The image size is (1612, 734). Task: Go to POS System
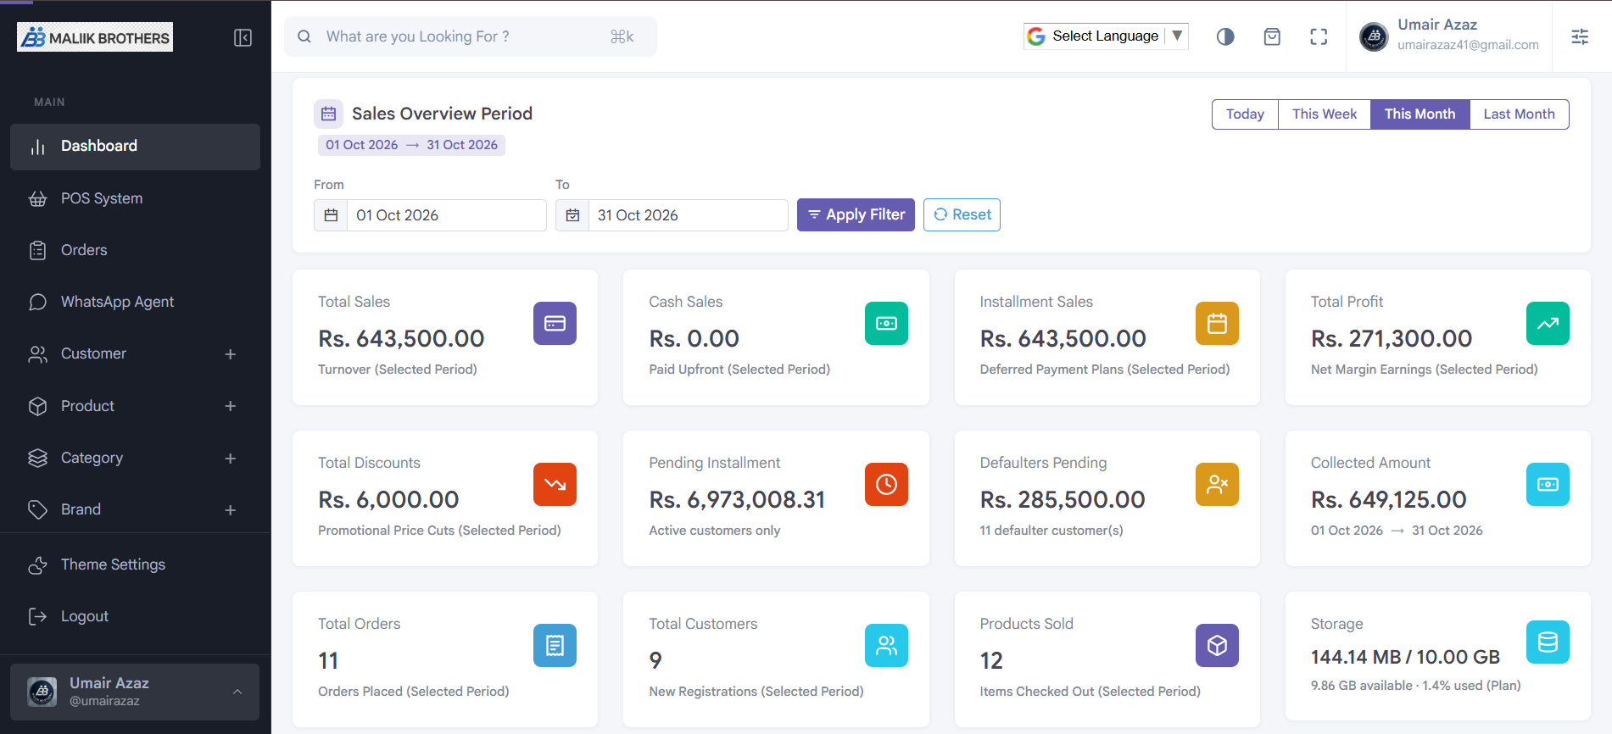tap(135, 198)
